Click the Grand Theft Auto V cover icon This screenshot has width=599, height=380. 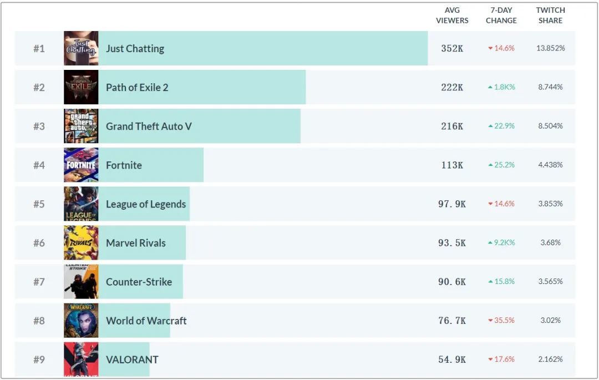[x=81, y=126]
